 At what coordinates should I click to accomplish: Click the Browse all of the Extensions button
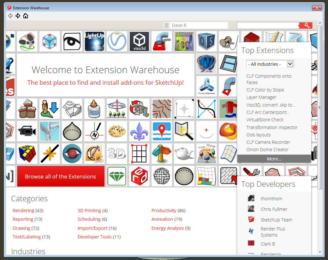(61, 176)
